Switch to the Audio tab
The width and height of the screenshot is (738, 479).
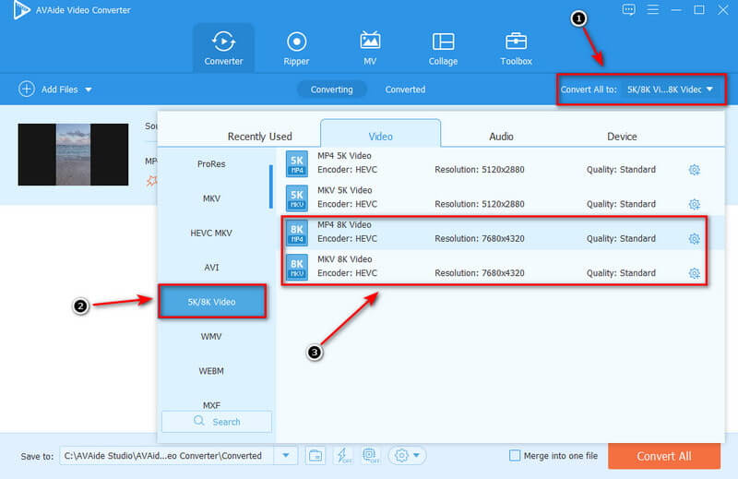tap(501, 137)
